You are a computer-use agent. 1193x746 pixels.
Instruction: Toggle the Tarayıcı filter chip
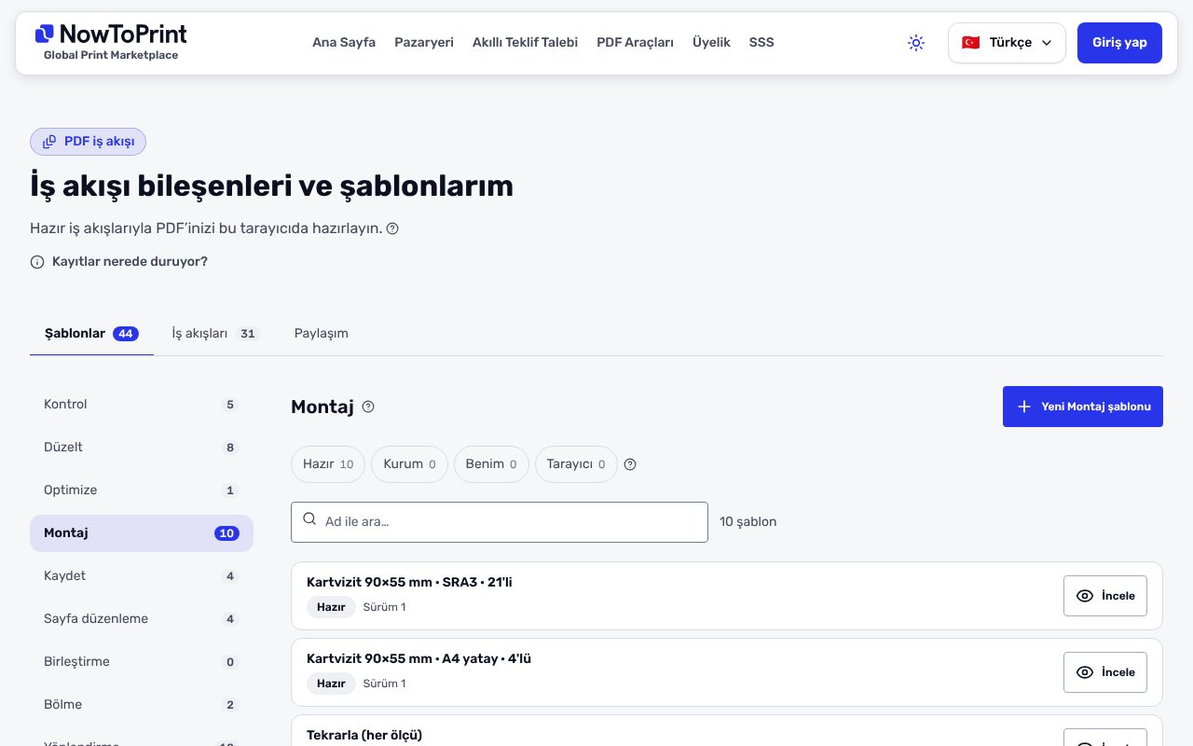[x=576, y=464]
